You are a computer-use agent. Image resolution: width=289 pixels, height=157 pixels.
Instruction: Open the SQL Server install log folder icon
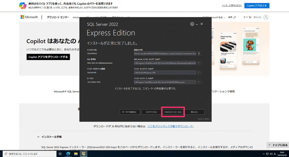click(199, 63)
